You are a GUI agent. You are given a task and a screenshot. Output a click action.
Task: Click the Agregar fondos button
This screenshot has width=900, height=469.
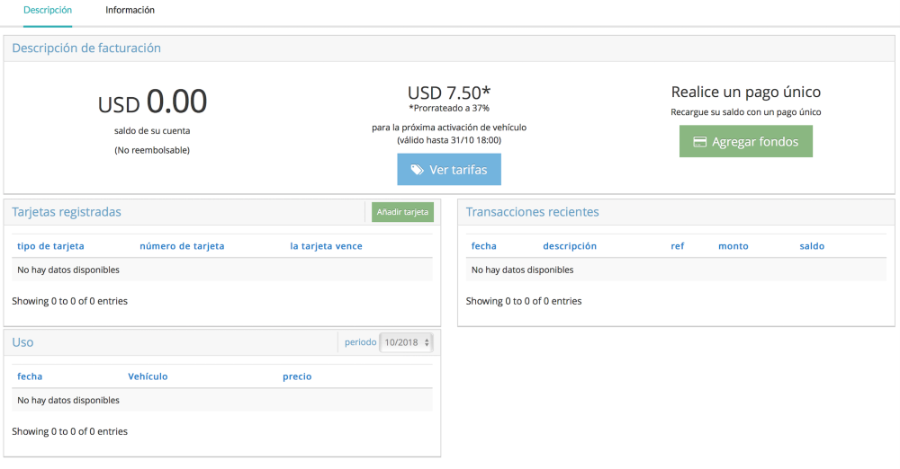click(x=745, y=142)
